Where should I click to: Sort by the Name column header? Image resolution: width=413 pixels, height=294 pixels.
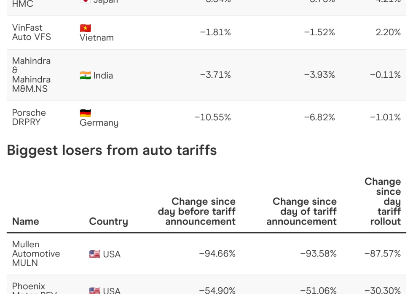pos(26,221)
